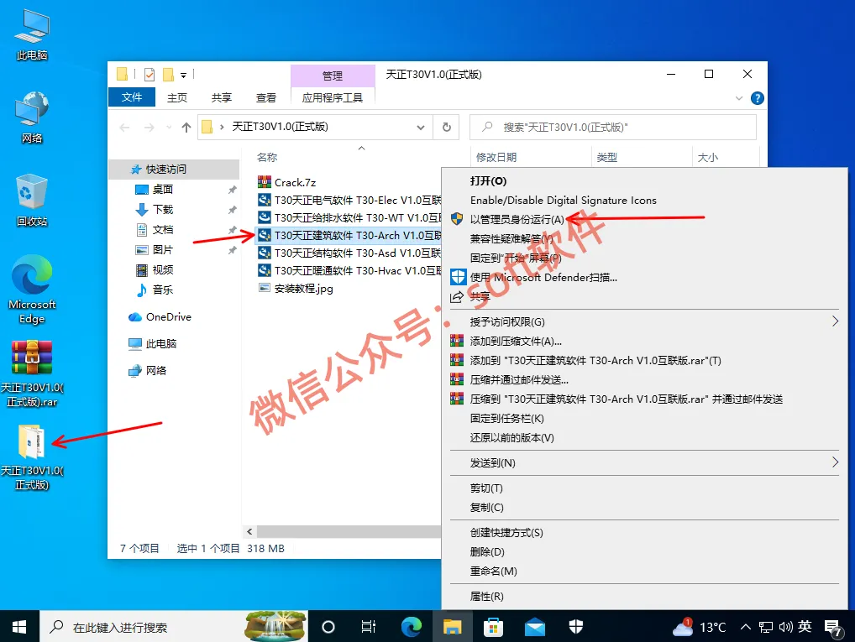Open quick access toolbar customize dropdown

click(x=184, y=75)
